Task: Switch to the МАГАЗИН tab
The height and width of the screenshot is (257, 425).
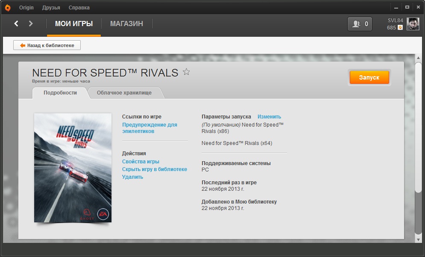Action: pyautogui.click(x=126, y=24)
